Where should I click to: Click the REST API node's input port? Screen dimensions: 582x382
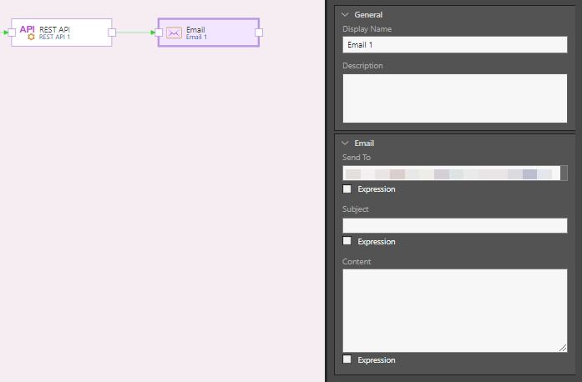click(x=12, y=33)
